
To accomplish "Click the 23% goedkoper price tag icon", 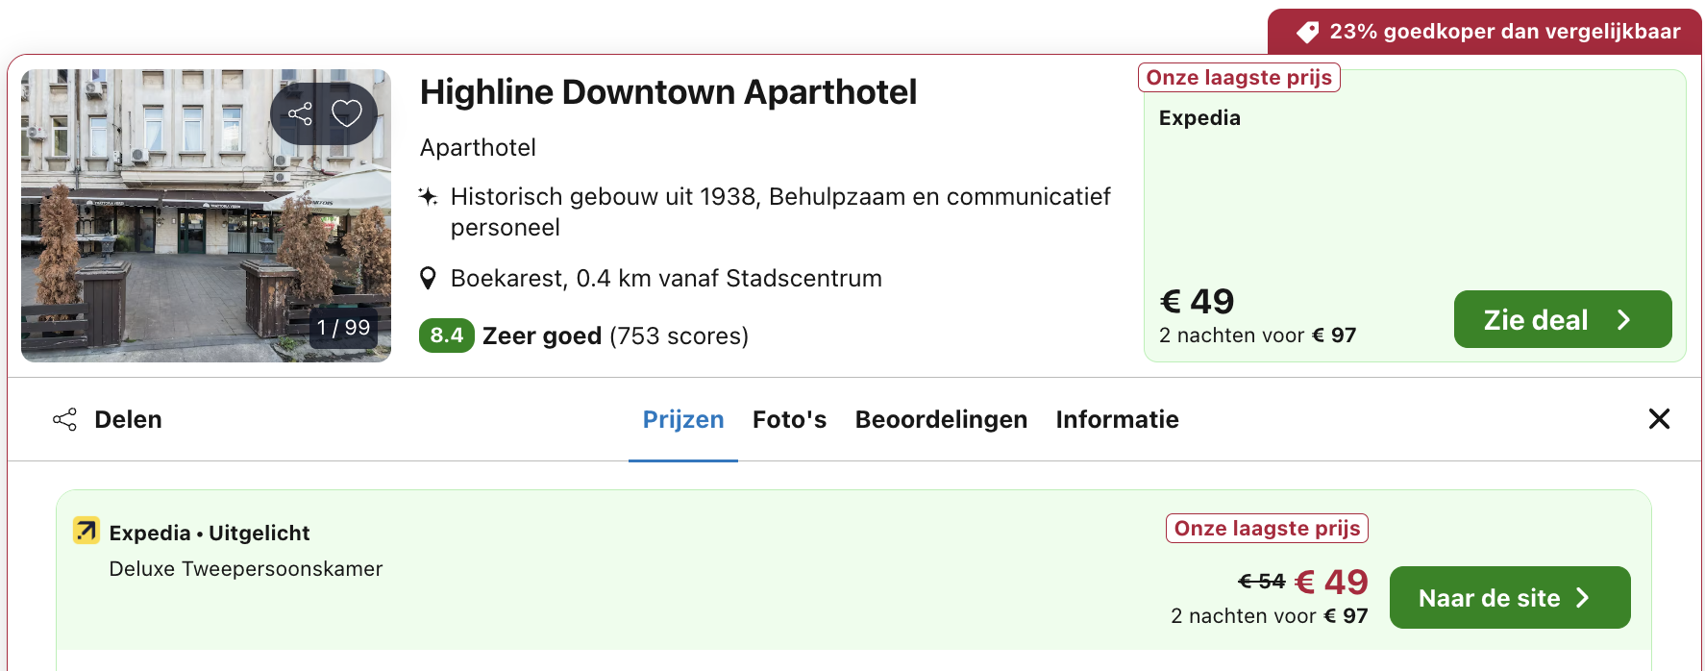I will [1307, 33].
